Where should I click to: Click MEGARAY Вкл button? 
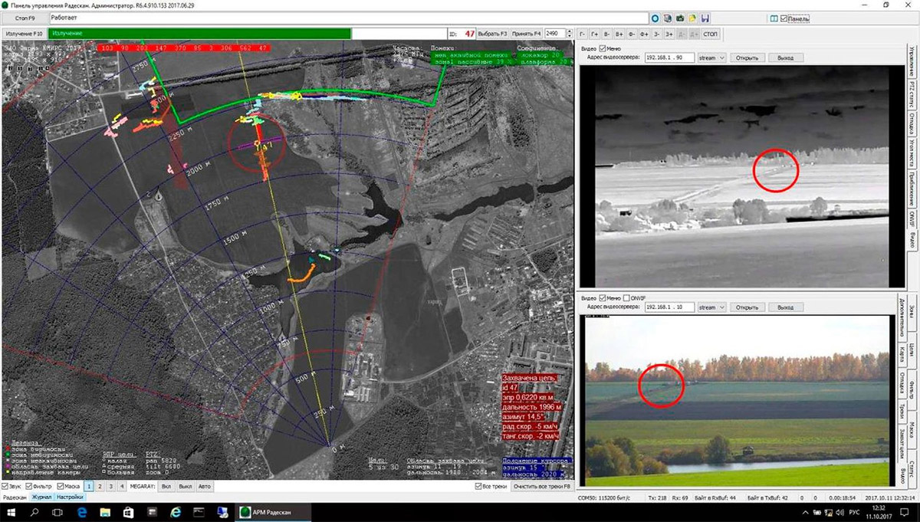(x=167, y=487)
